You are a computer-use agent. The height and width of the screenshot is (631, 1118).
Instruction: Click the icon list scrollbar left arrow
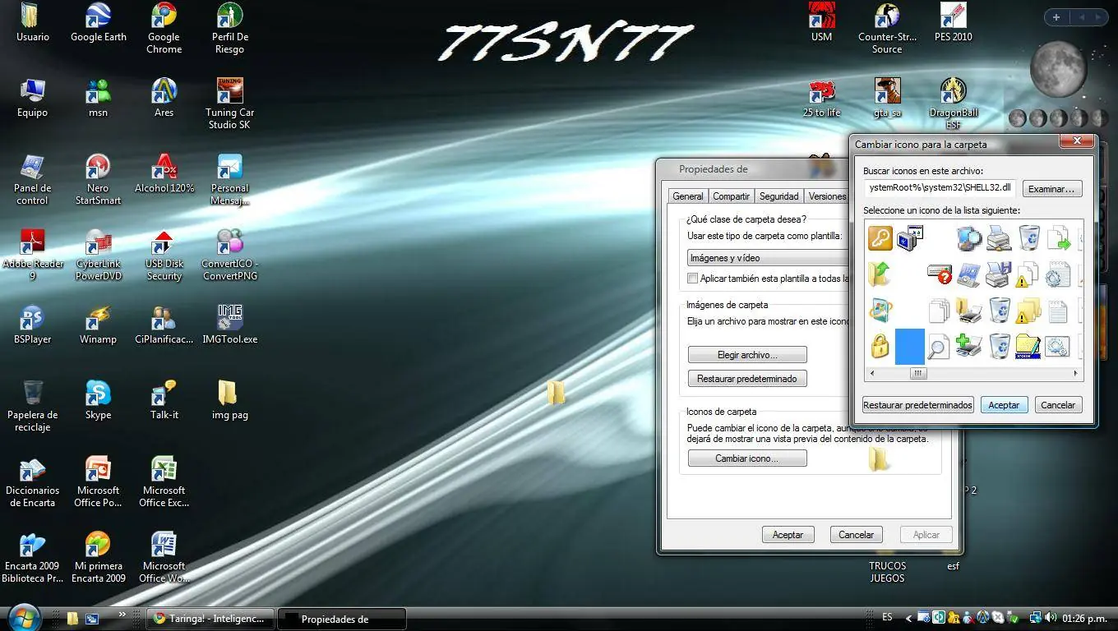(x=872, y=374)
